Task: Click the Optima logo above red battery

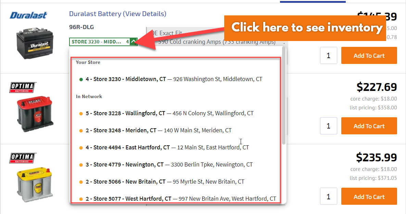Action: point(23,88)
